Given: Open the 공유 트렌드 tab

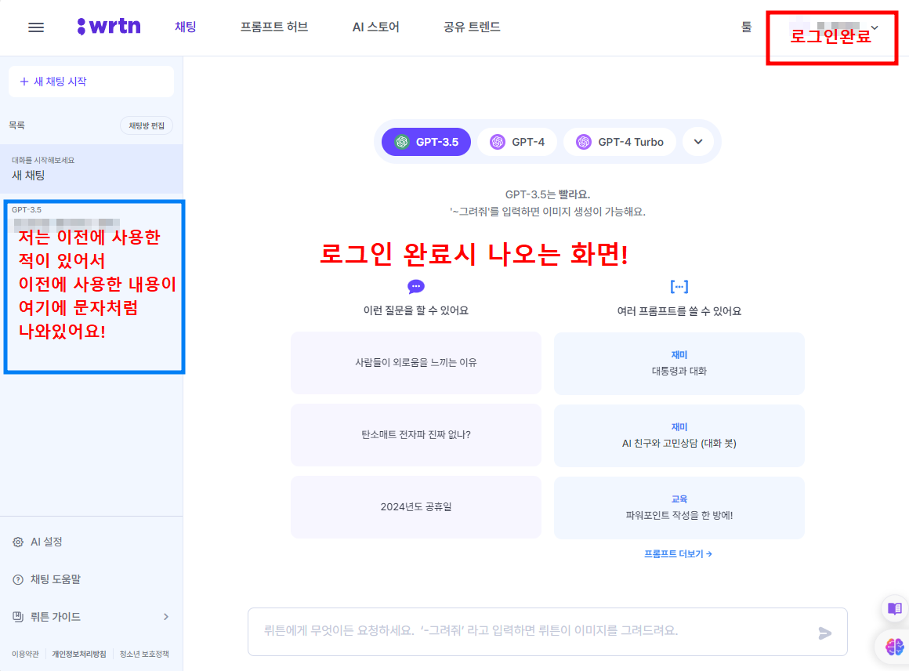Looking at the screenshot, I should click(472, 27).
